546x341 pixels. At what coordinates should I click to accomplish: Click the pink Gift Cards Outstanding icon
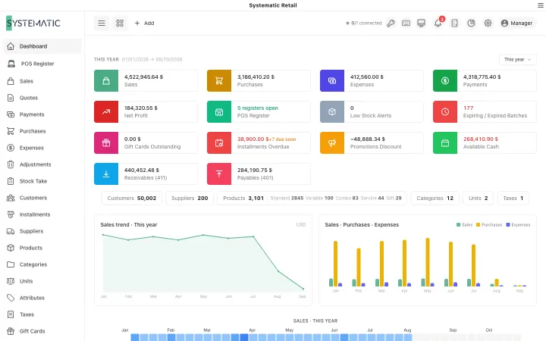[106, 142]
